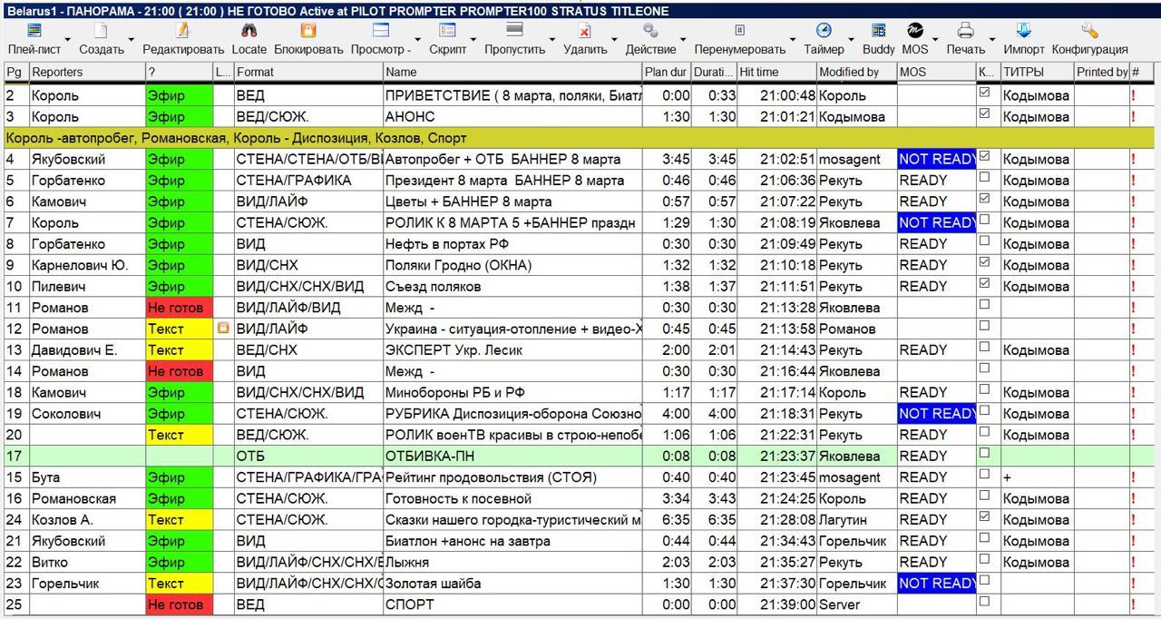Open the Плей-лист dropdown arrow
1161x619 pixels.
[x=66, y=39]
